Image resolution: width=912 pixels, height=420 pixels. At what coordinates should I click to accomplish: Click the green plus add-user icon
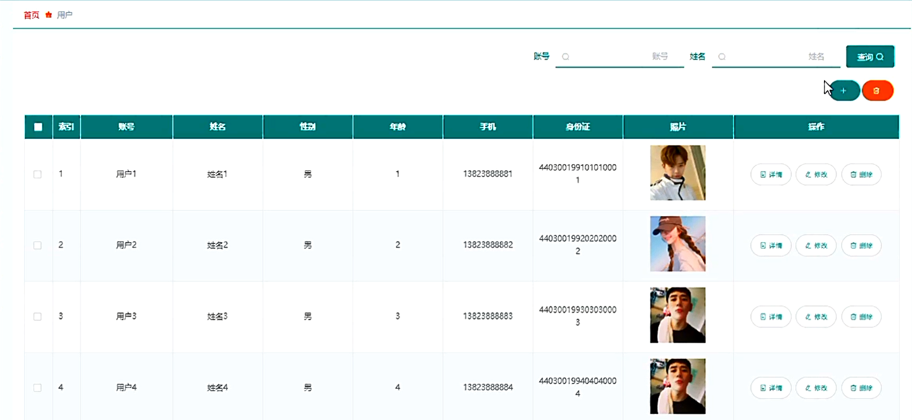844,90
